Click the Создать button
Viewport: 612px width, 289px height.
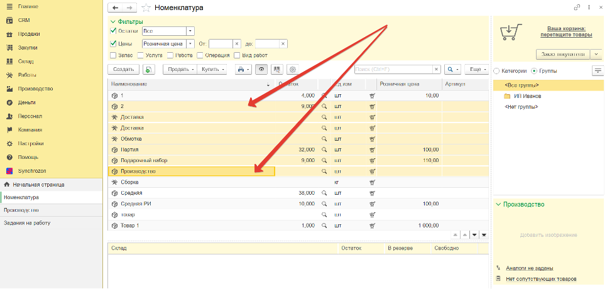point(123,69)
